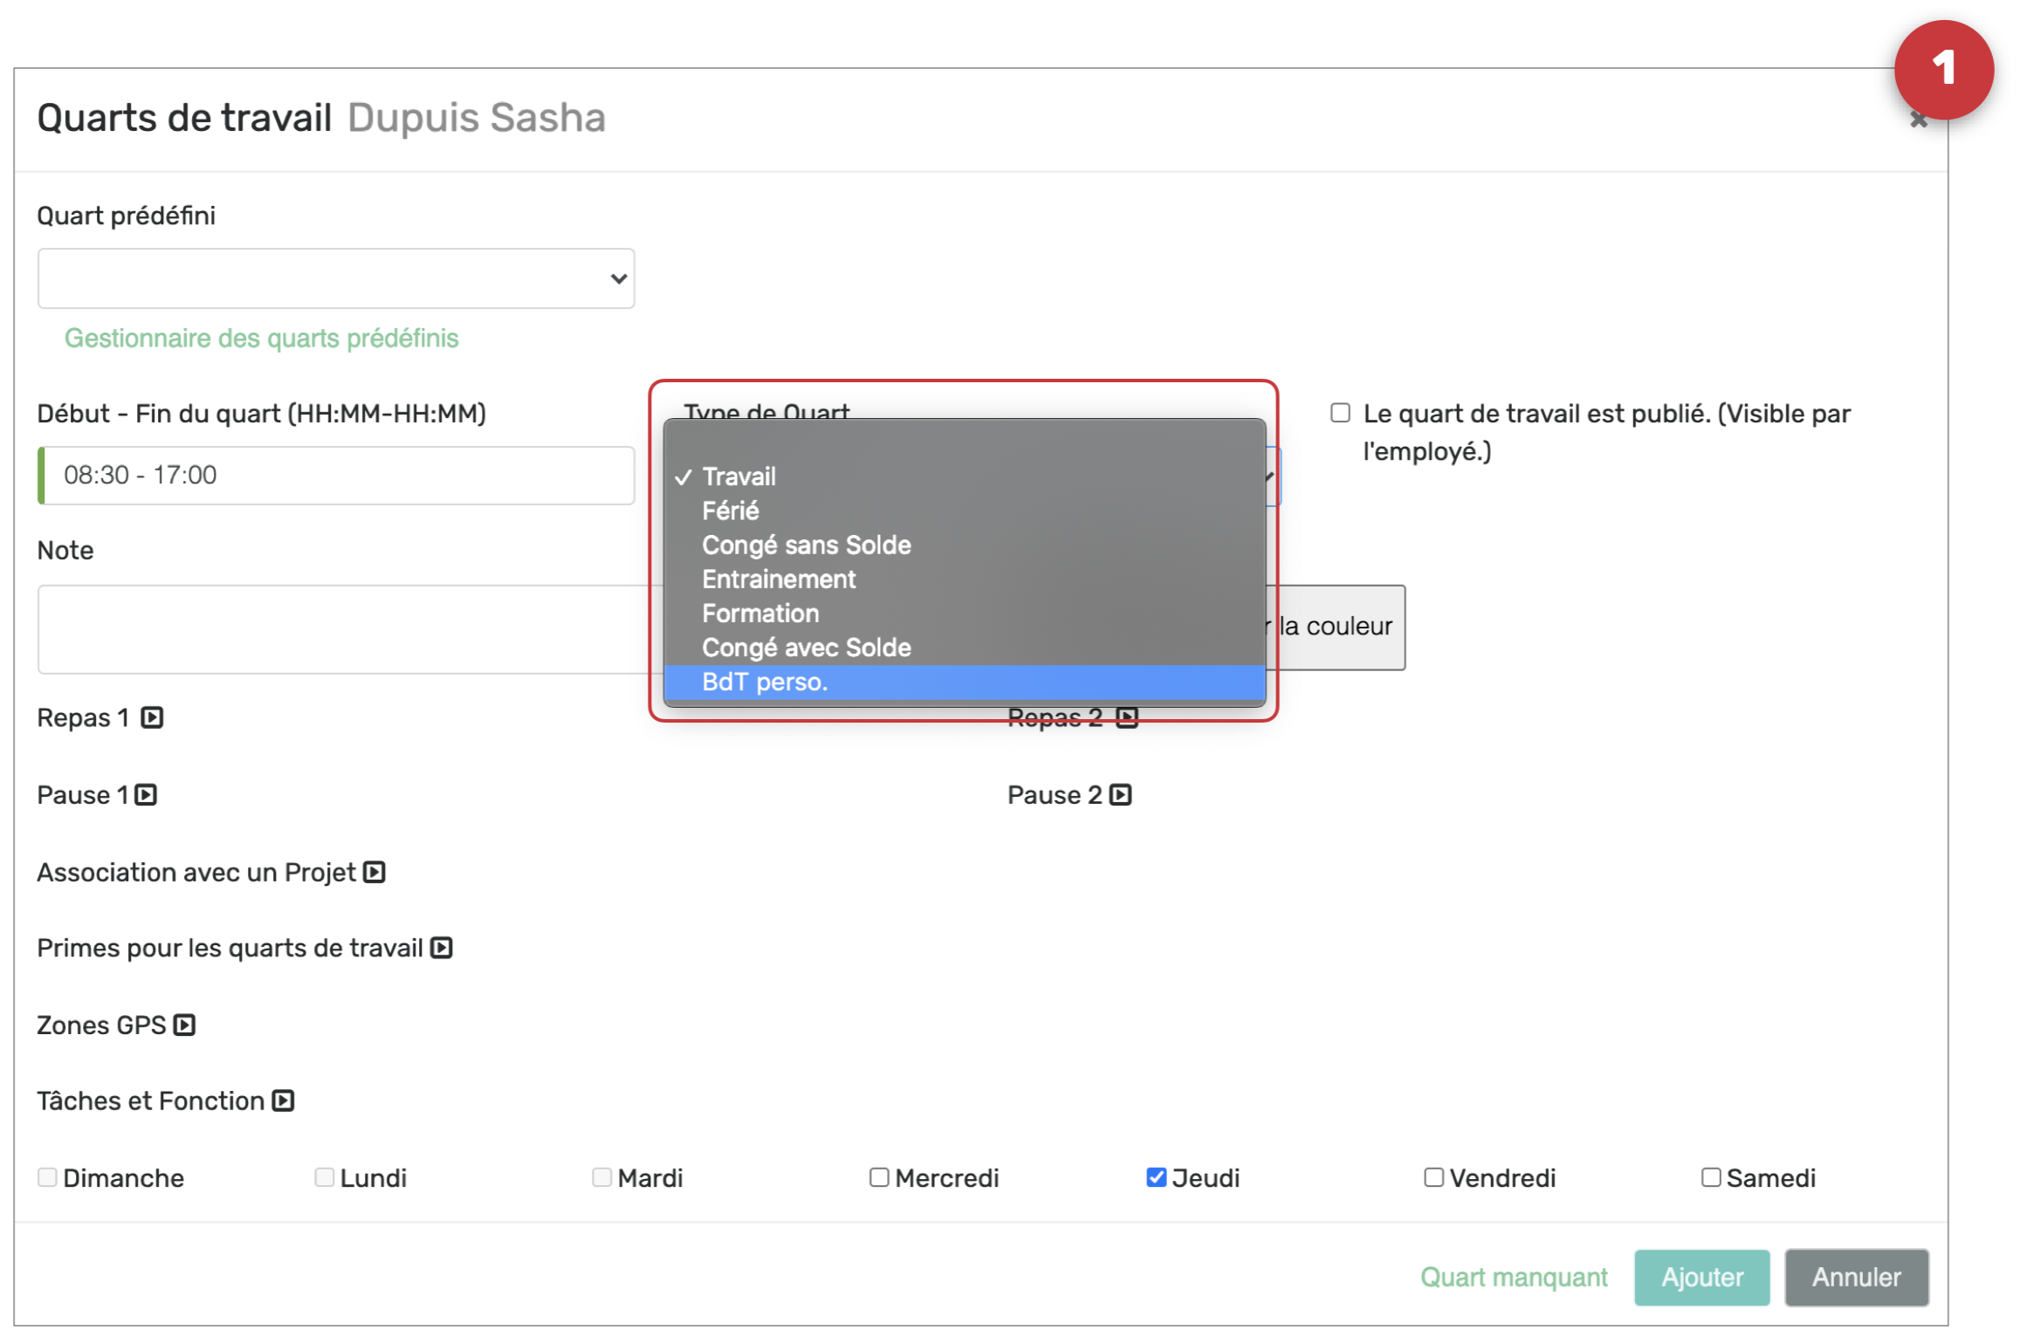
Task: Uncheck the Jeudi checkbox
Action: (1156, 1177)
